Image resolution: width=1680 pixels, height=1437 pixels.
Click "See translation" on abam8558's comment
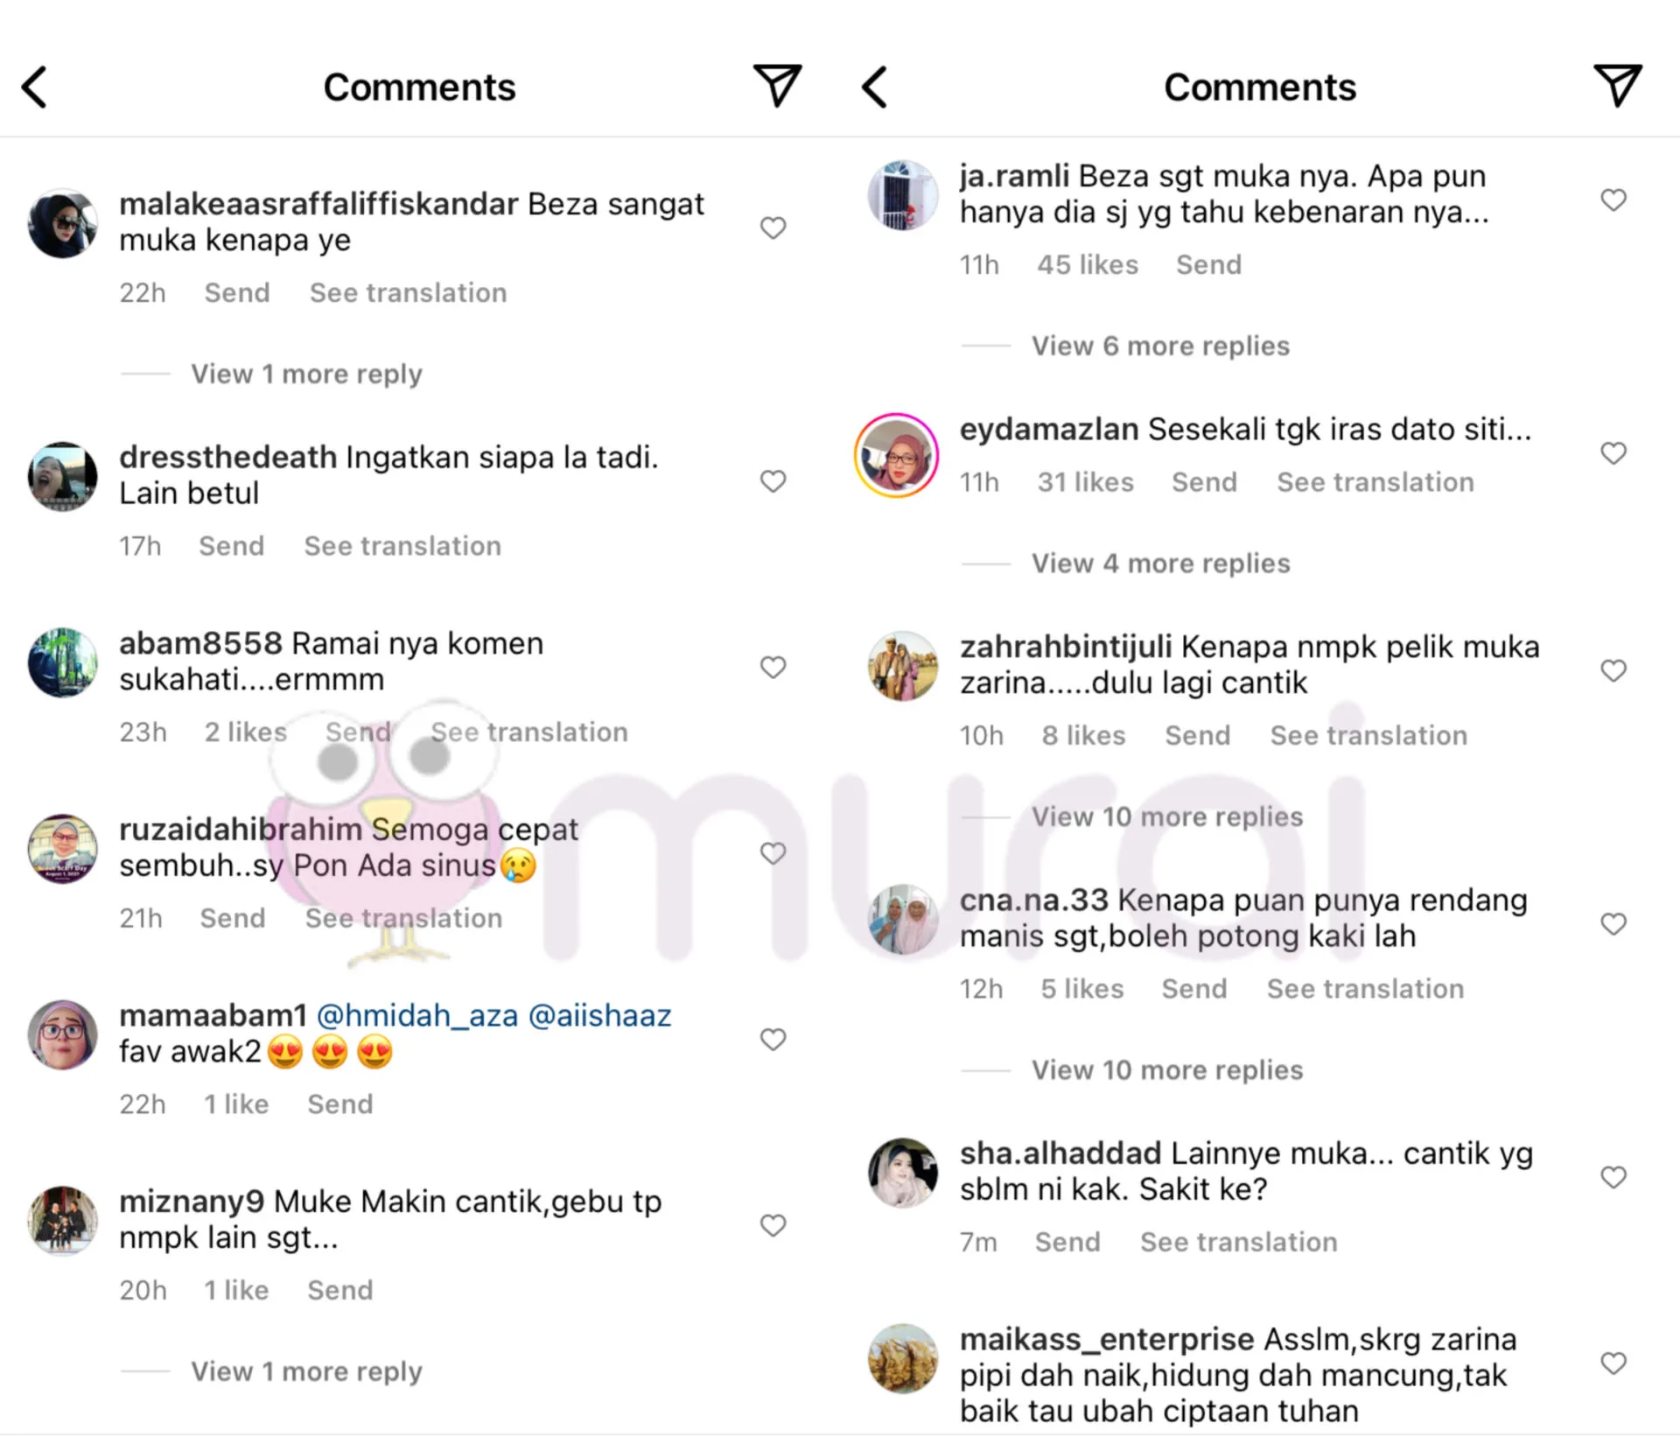pyautogui.click(x=529, y=732)
